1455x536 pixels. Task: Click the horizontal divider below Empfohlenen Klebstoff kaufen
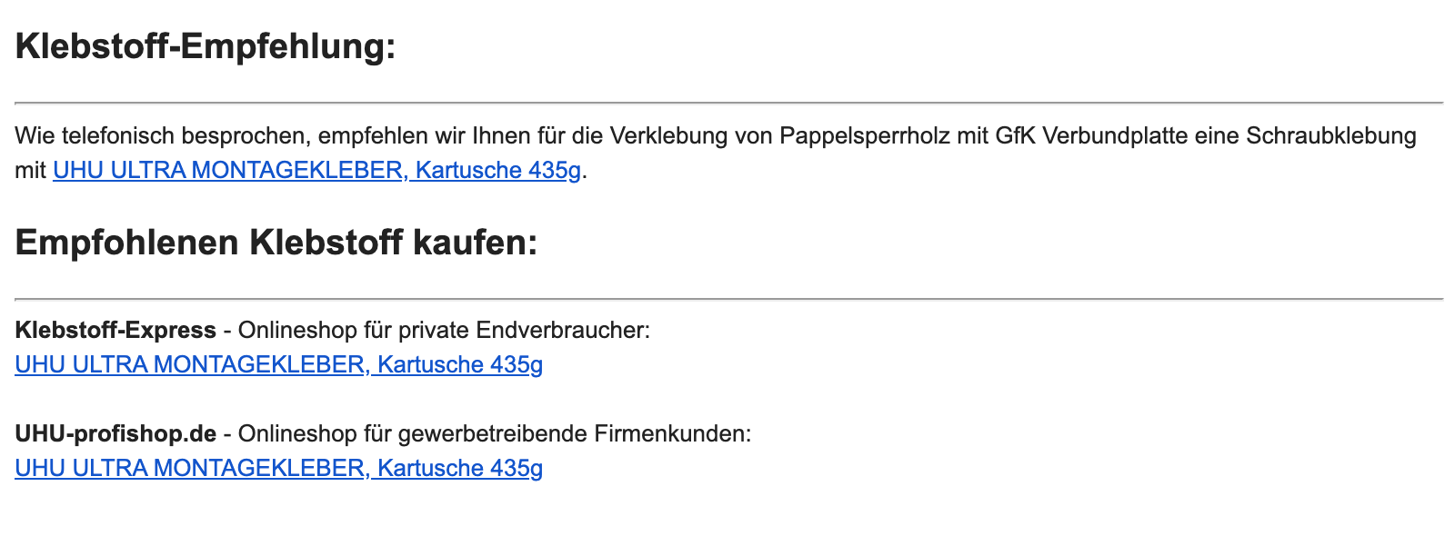pos(729,298)
